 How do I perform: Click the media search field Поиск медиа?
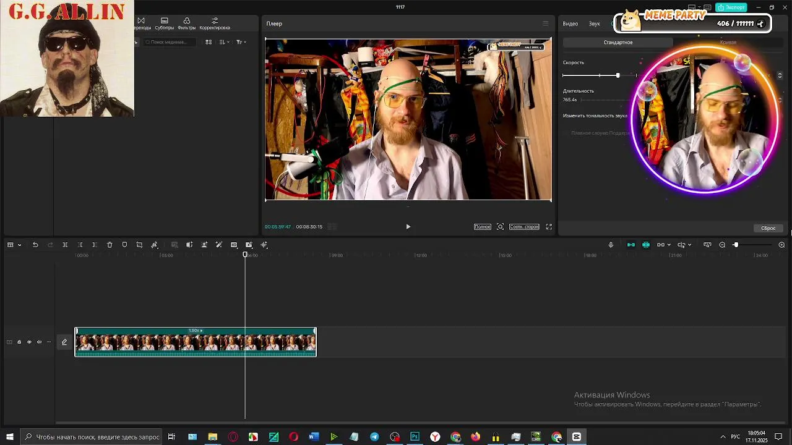click(170, 42)
